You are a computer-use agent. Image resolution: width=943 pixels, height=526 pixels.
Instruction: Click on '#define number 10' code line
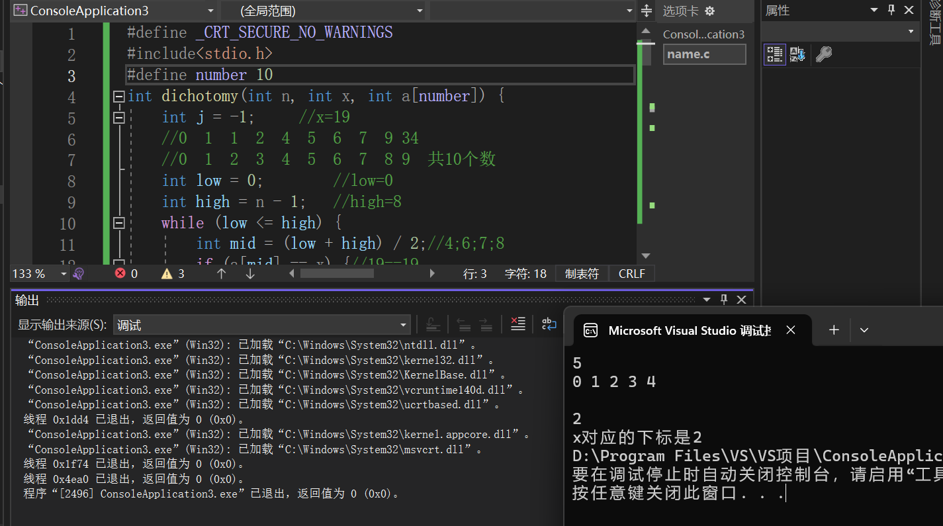click(200, 75)
